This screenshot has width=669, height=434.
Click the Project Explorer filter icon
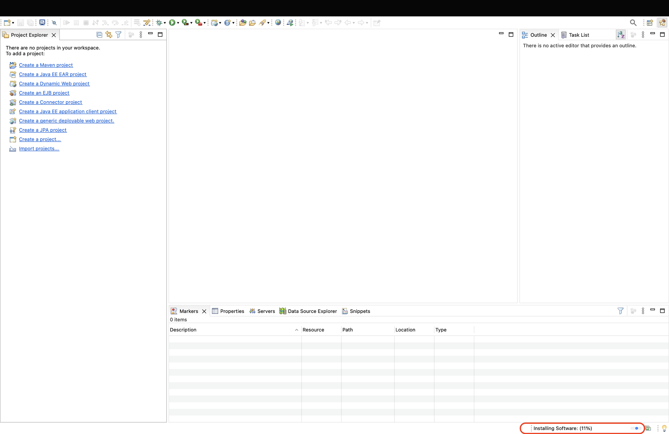click(x=118, y=35)
